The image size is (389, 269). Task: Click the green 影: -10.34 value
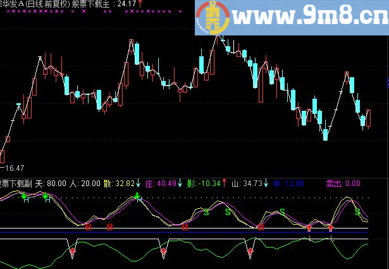(204, 184)
